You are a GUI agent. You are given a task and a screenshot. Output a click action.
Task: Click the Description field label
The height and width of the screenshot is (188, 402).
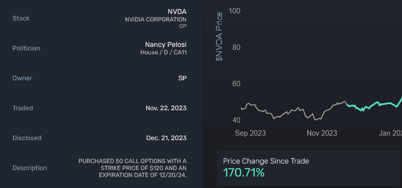30,168
